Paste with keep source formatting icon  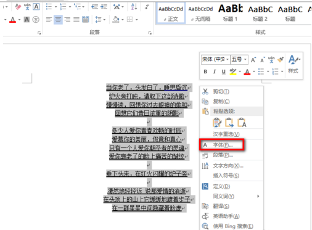point(217,123)
